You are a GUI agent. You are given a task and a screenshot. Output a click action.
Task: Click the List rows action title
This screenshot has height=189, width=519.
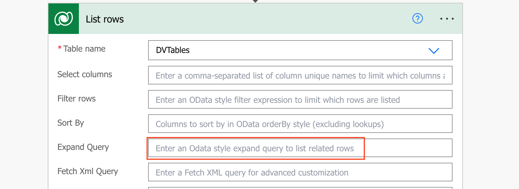105,19
